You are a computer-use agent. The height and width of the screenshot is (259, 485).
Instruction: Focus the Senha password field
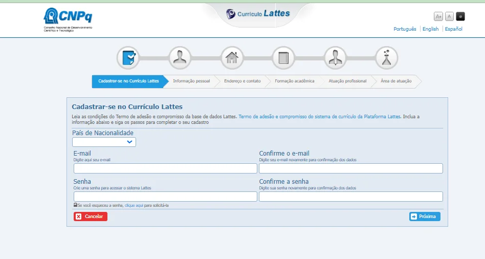click(165, 197)
